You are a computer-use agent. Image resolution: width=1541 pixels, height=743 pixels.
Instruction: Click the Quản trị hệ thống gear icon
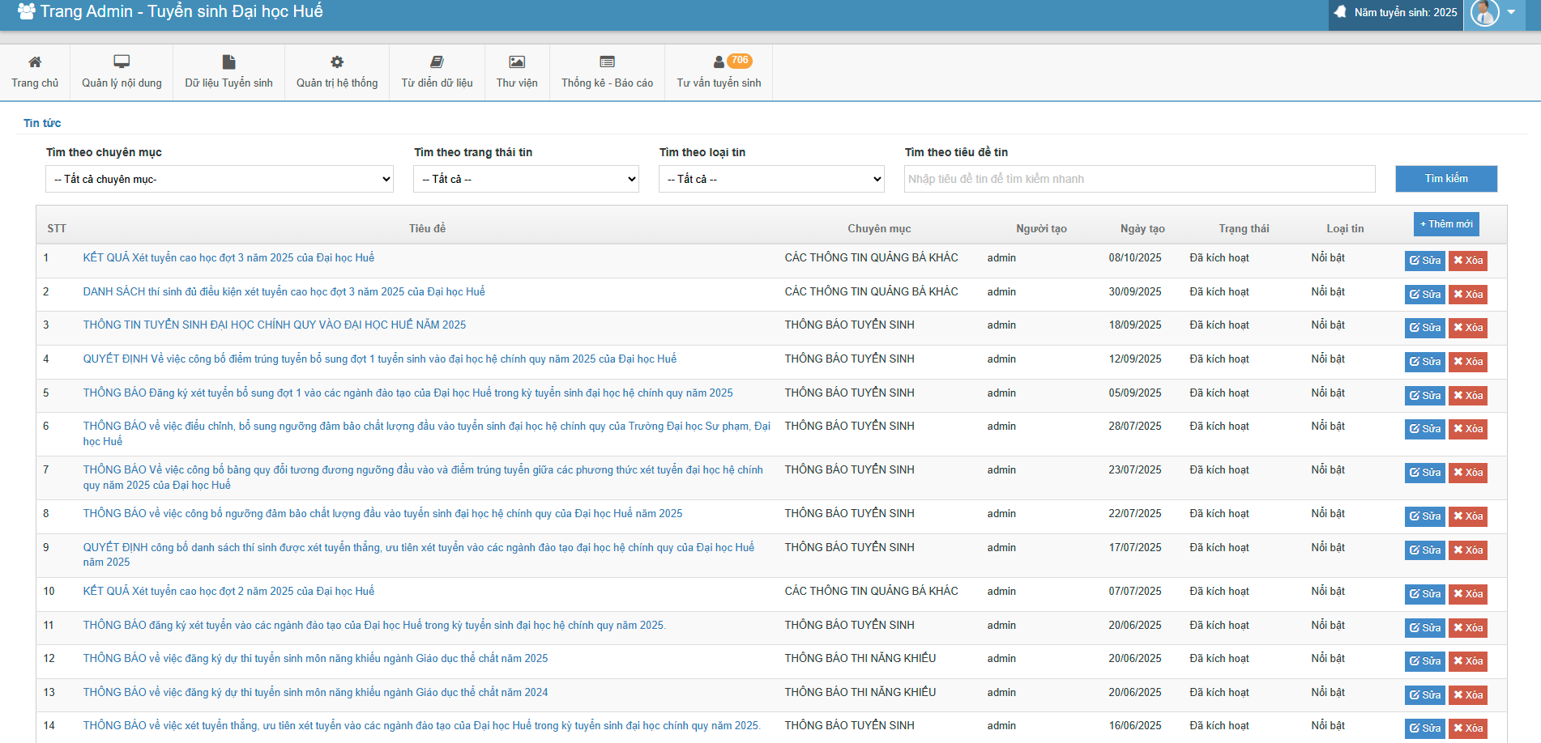[337, 62]
